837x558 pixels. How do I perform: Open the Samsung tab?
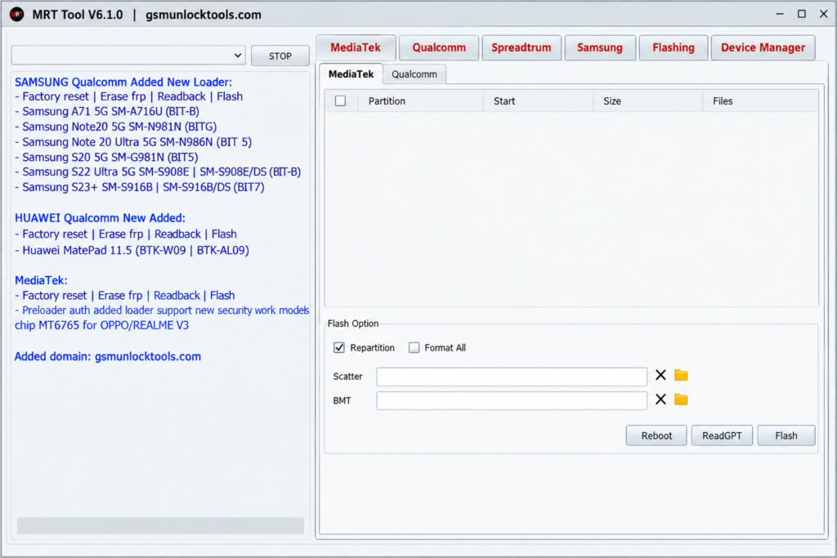point(599,47)
